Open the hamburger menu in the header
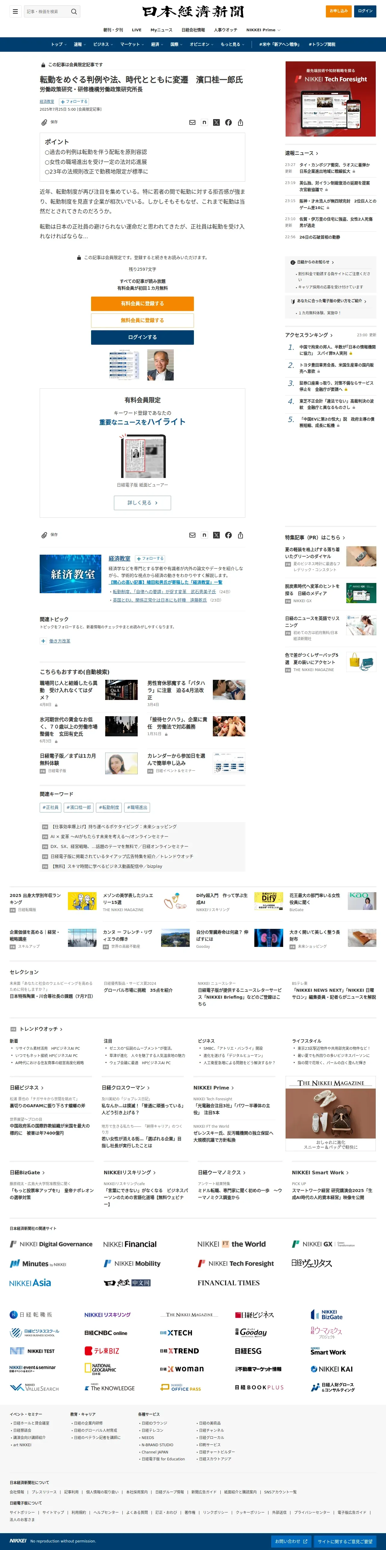Screen dimensions: 386x1550 pyautogui.click(x=15, y=11)
